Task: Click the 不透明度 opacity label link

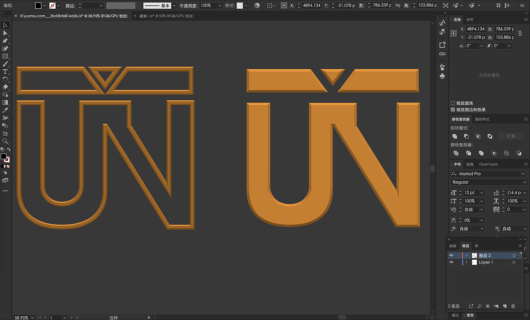Action: tap(189, 6)
